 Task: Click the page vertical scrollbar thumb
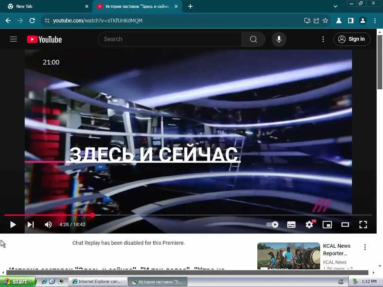380,62
